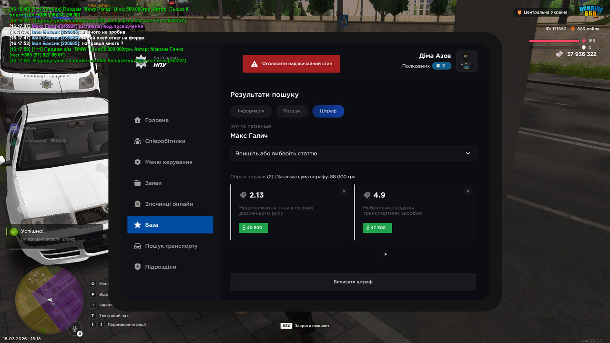This screenshot has width=610, height=343.
Task: Click the ₴ 40 500 amount badge
Action: [254, 228]
